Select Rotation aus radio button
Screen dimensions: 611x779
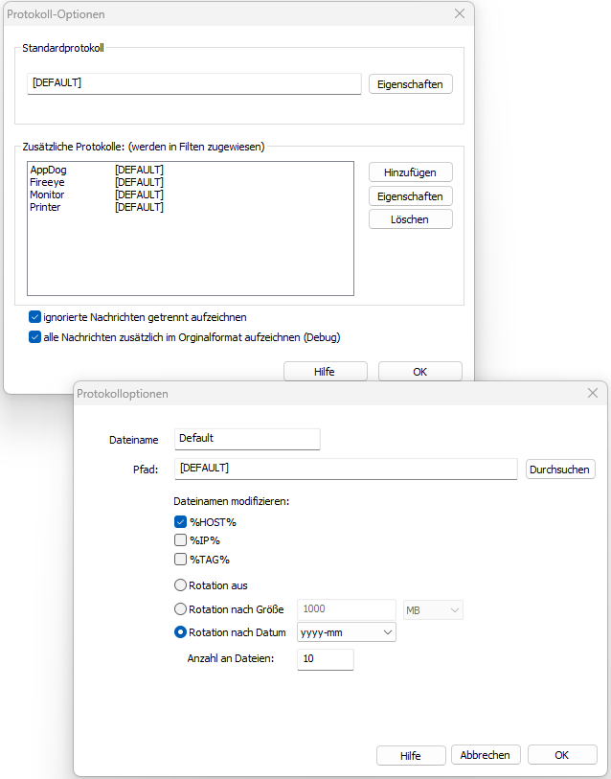coord(180,585)
